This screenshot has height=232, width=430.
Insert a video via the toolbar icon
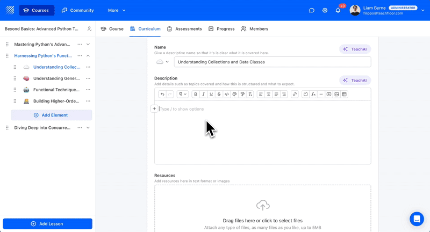point(329,95)
